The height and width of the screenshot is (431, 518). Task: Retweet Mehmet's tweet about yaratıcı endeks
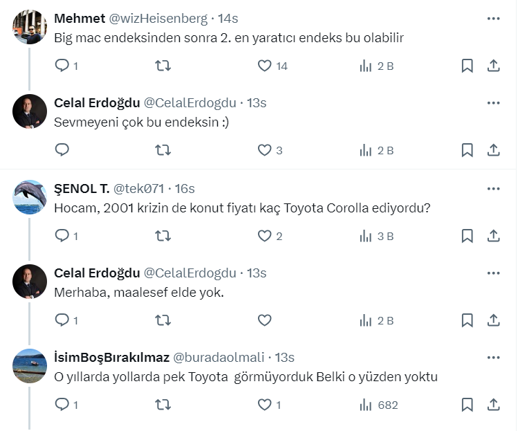(x=163, y=66)
